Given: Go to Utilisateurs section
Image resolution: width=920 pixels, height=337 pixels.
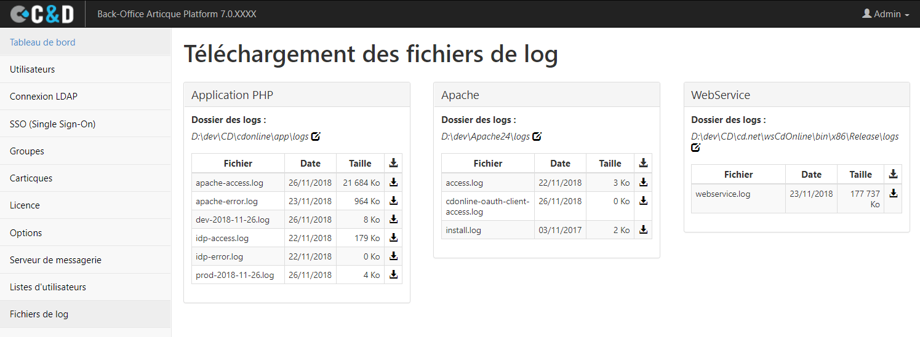Looking at the screenshot, I should click(x=33, y=69).
